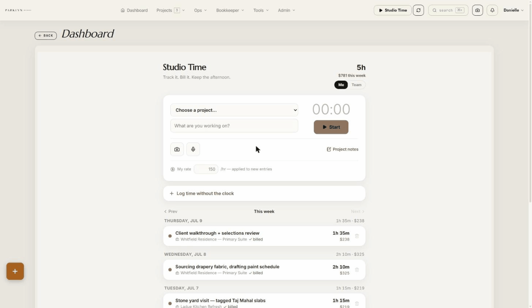The image size is (532, 308).
Task: Click the THURSDAY, JUL 9 heading
Action: (x=183, y=221)
